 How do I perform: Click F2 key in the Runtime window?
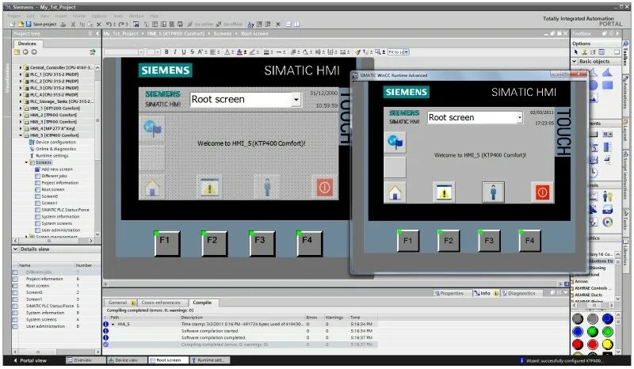(x=449, y=241)
